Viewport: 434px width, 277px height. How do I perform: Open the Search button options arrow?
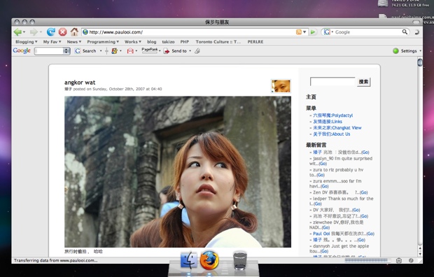click(x=101, y=51)
